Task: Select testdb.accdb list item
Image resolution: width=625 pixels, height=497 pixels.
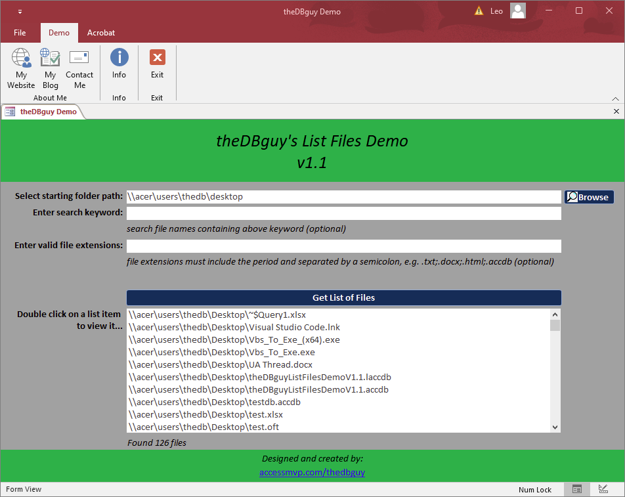Action: tap(338, 402)
